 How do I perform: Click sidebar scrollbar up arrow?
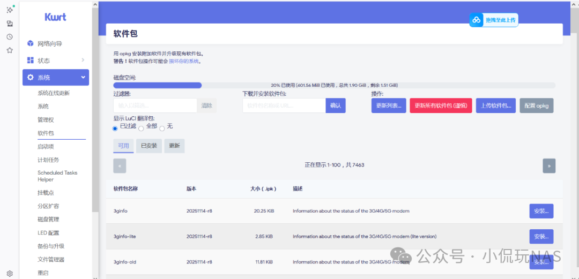(95, 4)
